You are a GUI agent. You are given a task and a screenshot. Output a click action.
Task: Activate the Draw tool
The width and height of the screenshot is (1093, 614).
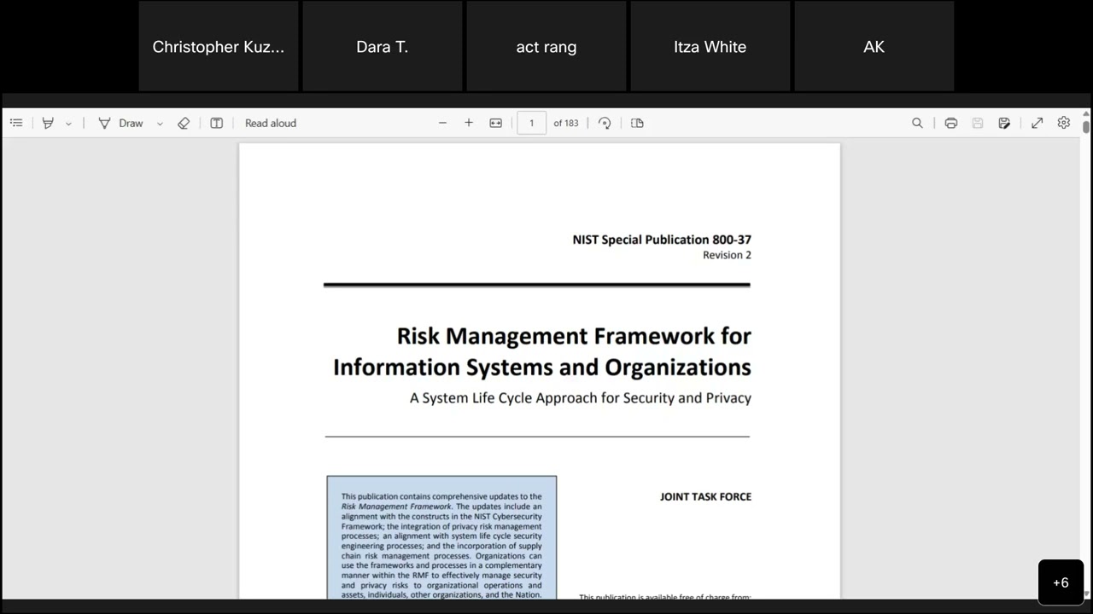121,123
